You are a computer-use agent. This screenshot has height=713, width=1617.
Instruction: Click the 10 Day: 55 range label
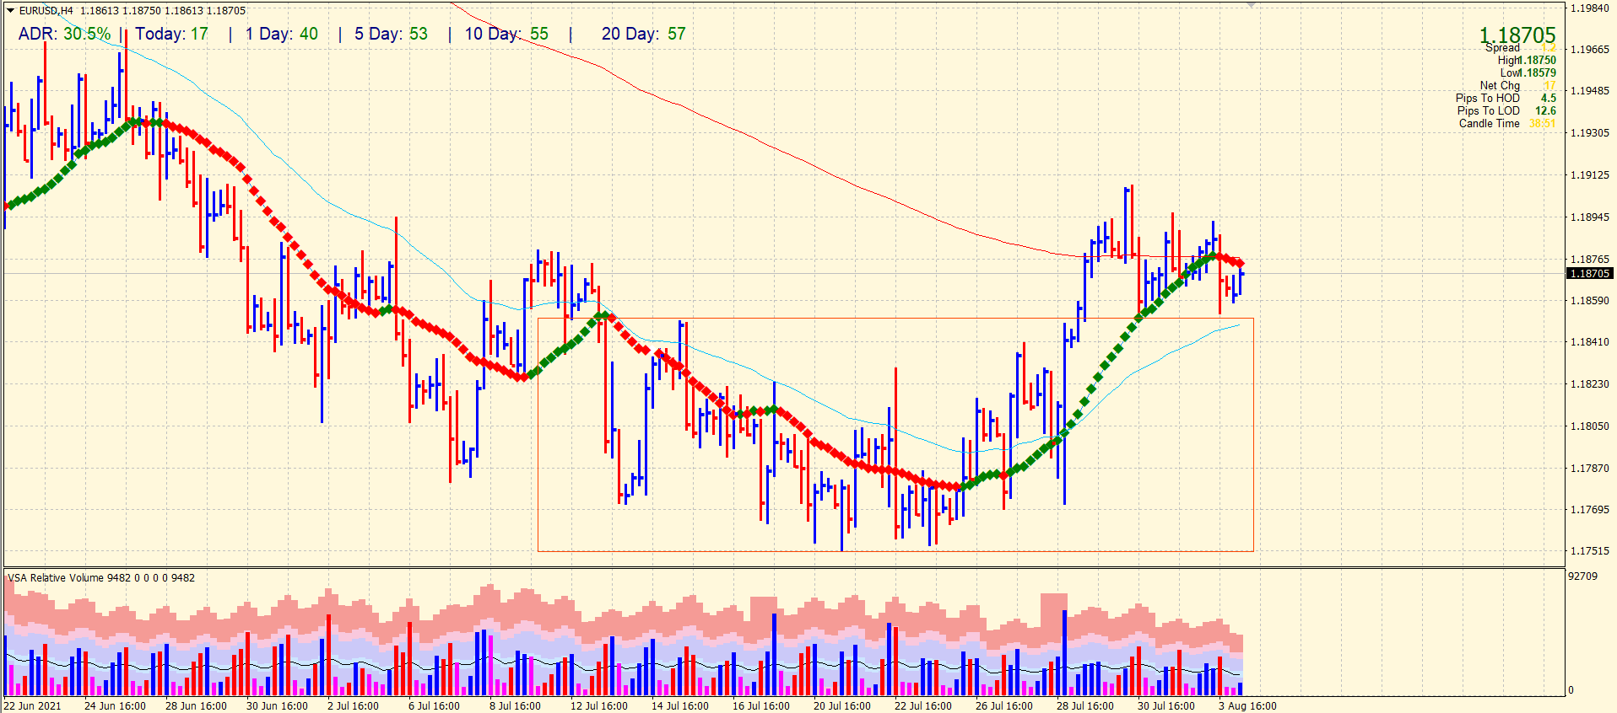506,34
